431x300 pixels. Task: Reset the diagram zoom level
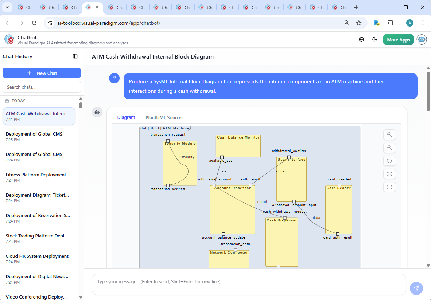coord(389,161)
